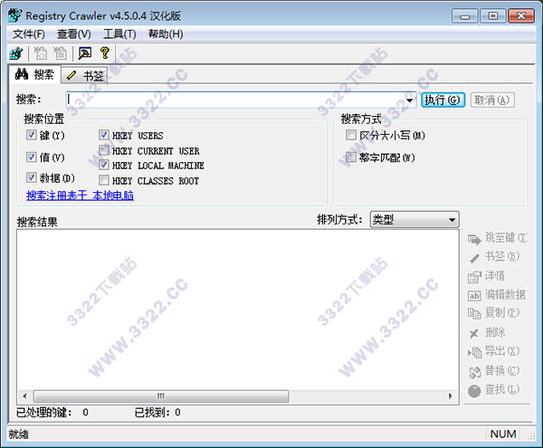
Task: Click the first grayed copy toolbar icon
Action: pos(40,53)
